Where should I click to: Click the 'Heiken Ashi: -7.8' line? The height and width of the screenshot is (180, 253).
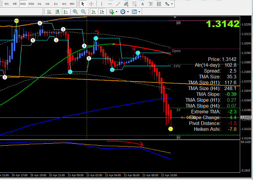click(215, 129)
